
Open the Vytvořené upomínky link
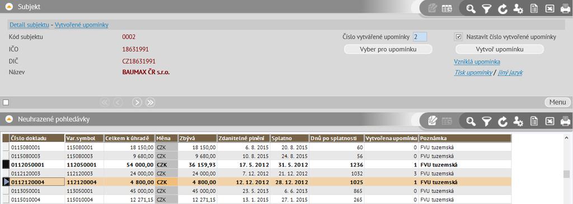pyautogui.click(x=82, y=25)
